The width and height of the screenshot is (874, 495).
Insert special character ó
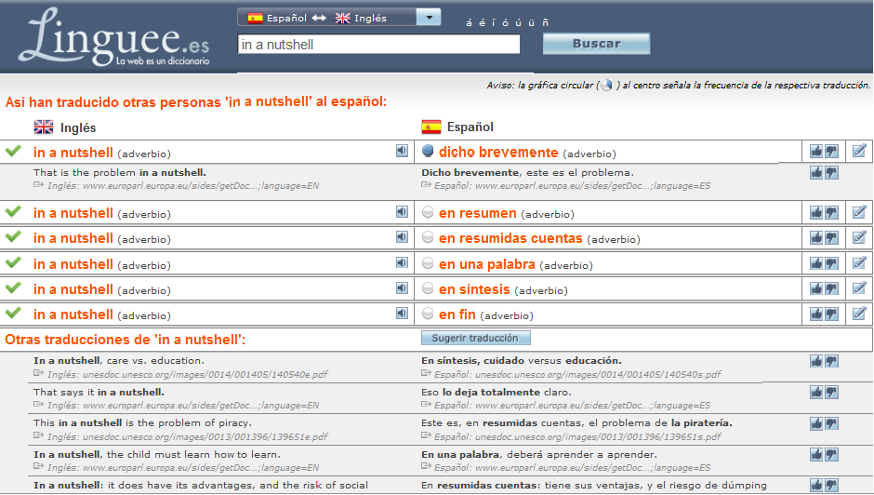point(505,23)
